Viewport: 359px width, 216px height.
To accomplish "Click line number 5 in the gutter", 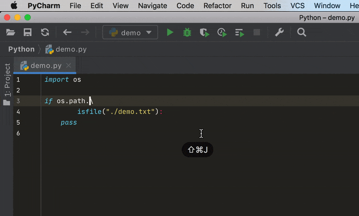I will click(x=18, y=122).
